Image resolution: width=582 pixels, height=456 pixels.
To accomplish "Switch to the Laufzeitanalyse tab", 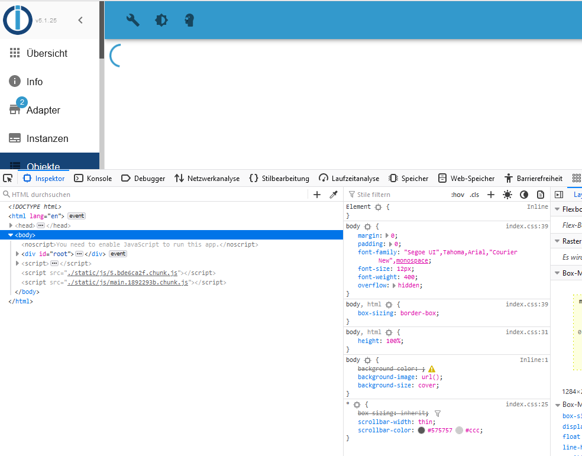I will tap(349, 179).
